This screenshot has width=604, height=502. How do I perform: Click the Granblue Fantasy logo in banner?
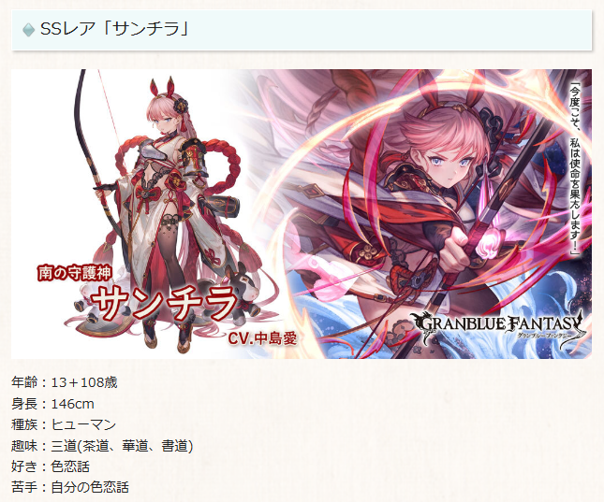tap(498, 327)
